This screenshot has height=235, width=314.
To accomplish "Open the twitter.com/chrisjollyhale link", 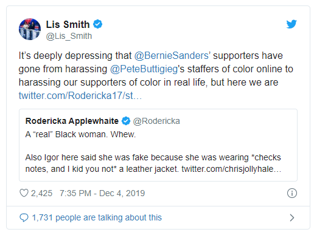I will pos(231,169).
